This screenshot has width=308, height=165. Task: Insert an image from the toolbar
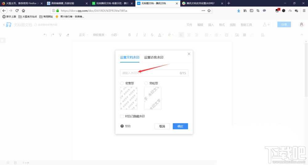[237, 35]
